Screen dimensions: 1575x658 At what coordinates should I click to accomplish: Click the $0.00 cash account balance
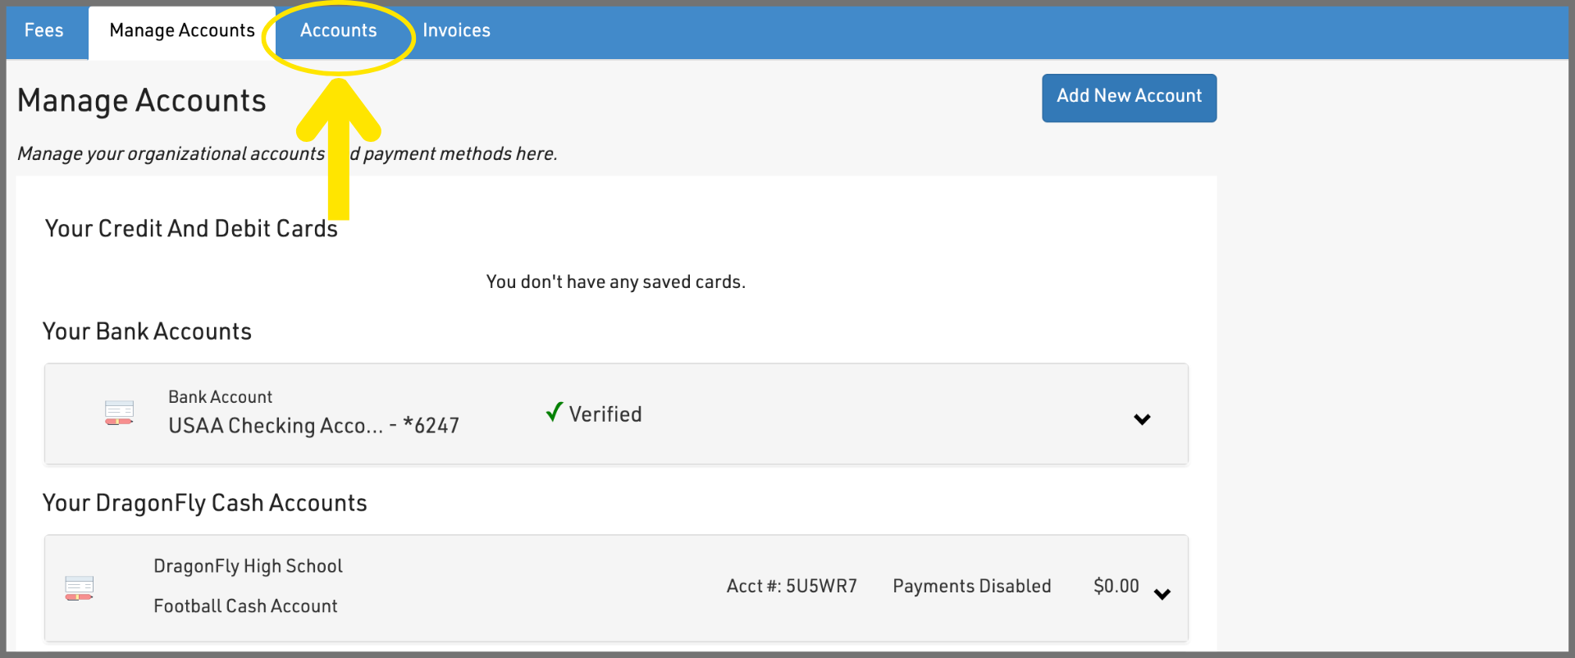1116,586
